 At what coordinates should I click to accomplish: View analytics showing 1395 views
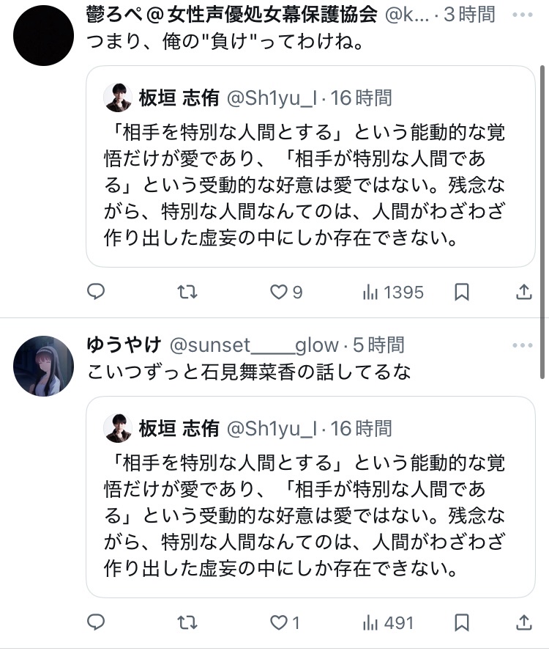(x=392, y=293)
